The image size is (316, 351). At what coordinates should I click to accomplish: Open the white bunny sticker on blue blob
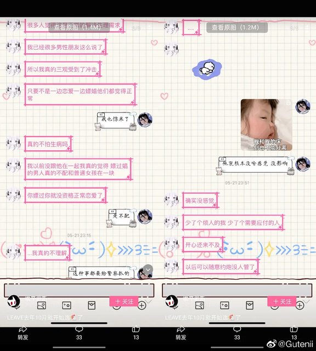coord(207,69)
